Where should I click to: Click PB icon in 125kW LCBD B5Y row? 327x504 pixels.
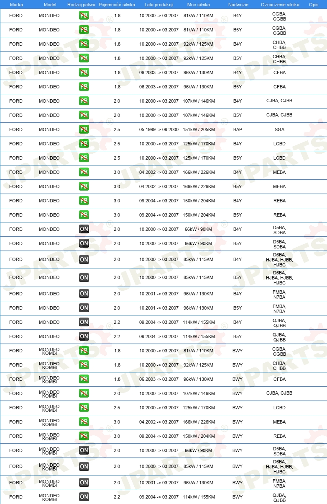[84, 158]
